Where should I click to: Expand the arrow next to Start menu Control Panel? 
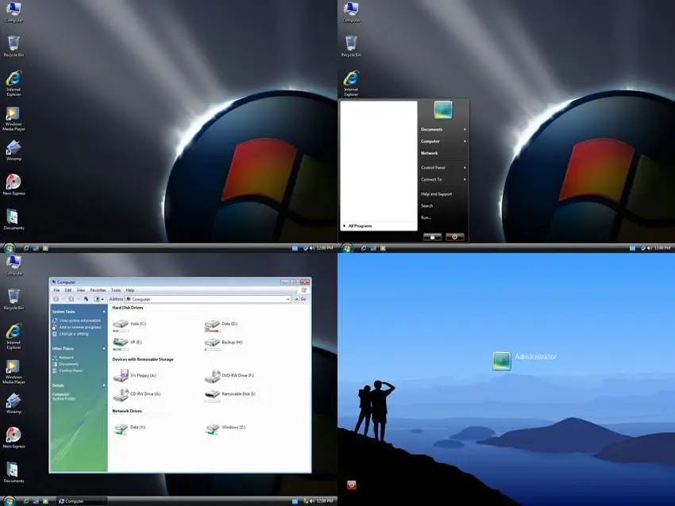[x=465, y=167]
